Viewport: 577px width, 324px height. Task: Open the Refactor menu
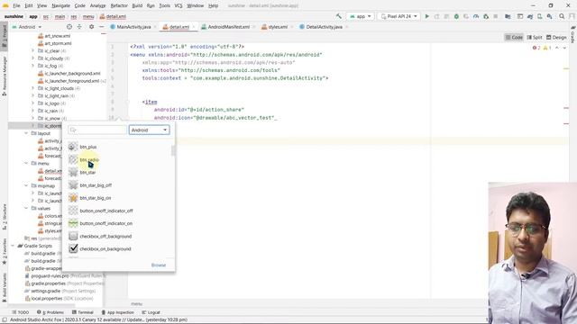119,5
